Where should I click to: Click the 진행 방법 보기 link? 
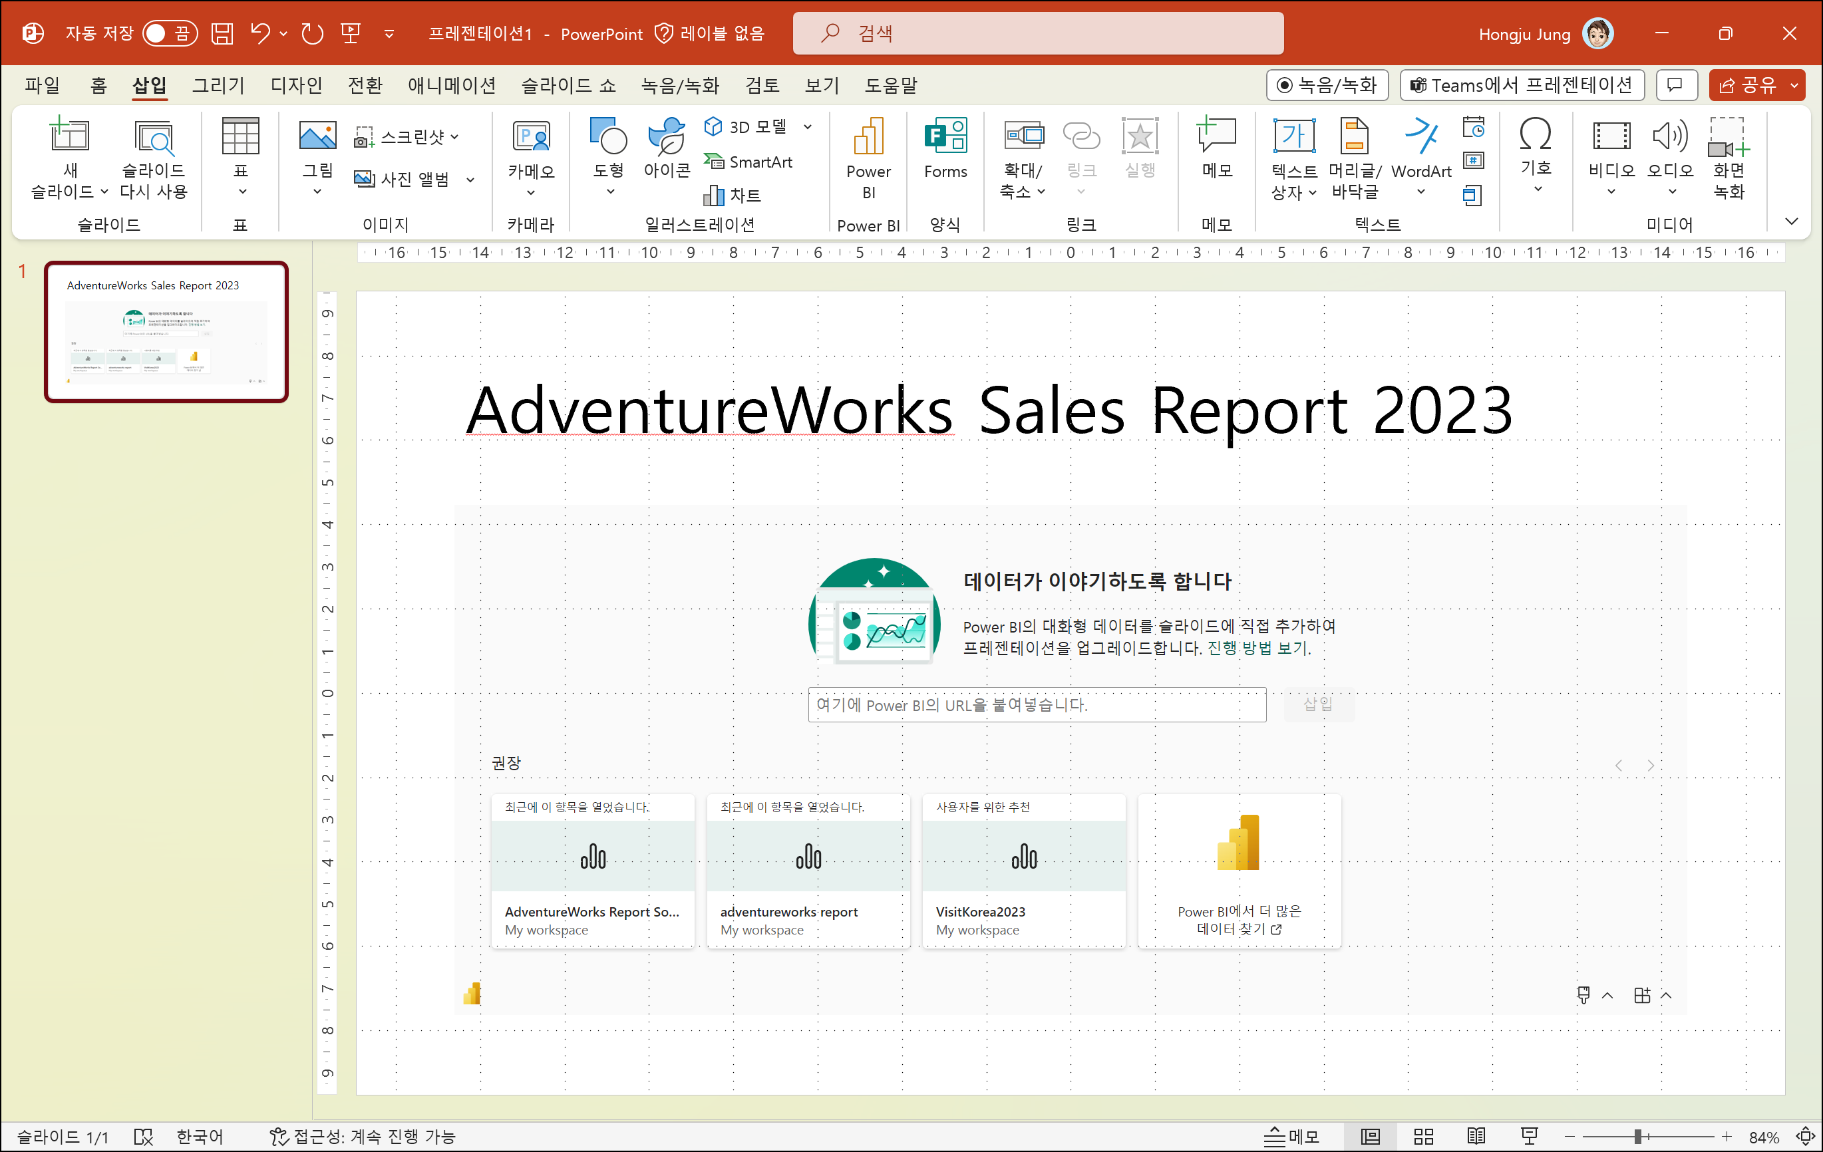pos(1257,648)
